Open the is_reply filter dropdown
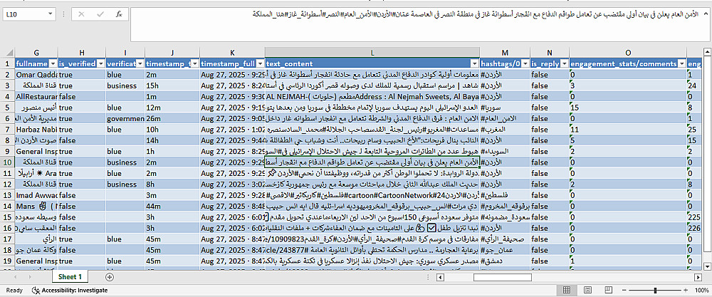 pos(565,63)
